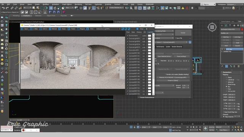Open the Customize menu
The image size is (244, 137).
pos(98,4)
